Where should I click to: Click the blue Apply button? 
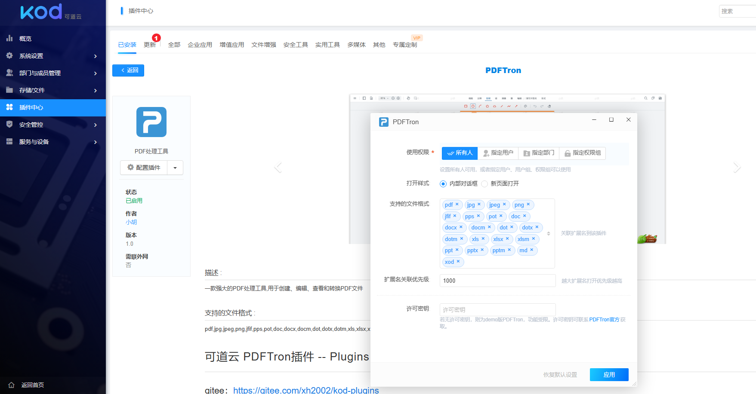click(x=609, y=375)
